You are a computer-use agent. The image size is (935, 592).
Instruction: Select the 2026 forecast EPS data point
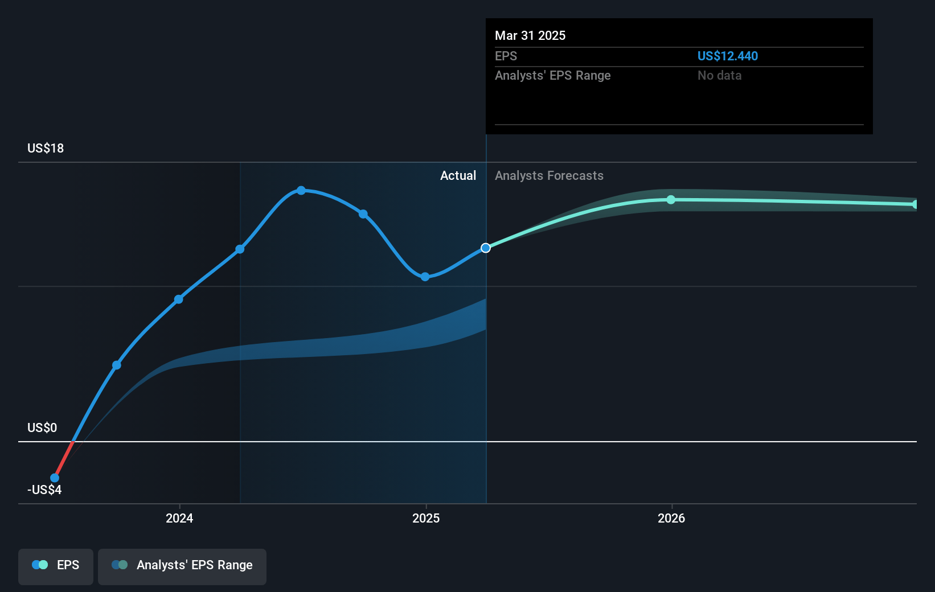pos(671,199)
